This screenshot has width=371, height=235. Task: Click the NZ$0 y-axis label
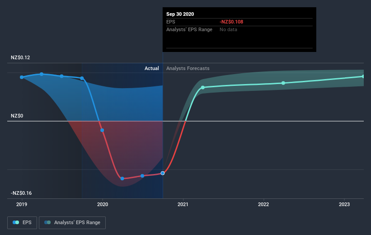(x=17, y=116)
